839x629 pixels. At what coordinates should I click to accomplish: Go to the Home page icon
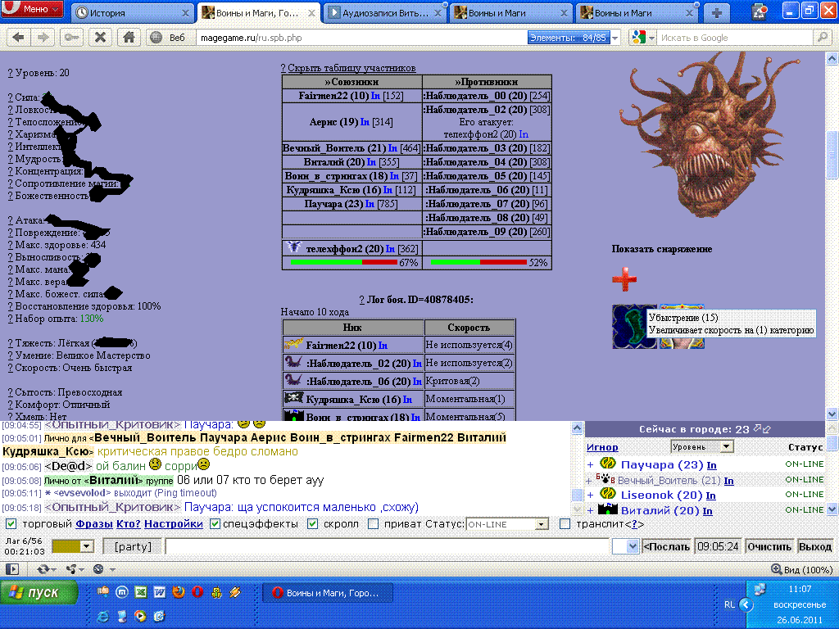129,38
